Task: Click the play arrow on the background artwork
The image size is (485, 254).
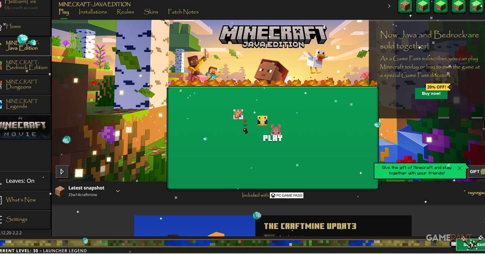Action: pos(62,171)
